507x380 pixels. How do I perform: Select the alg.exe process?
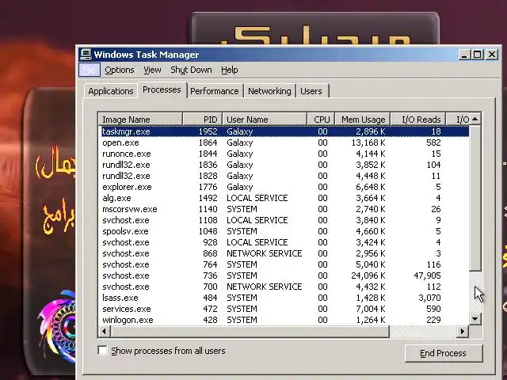click(x=284, y=198)
